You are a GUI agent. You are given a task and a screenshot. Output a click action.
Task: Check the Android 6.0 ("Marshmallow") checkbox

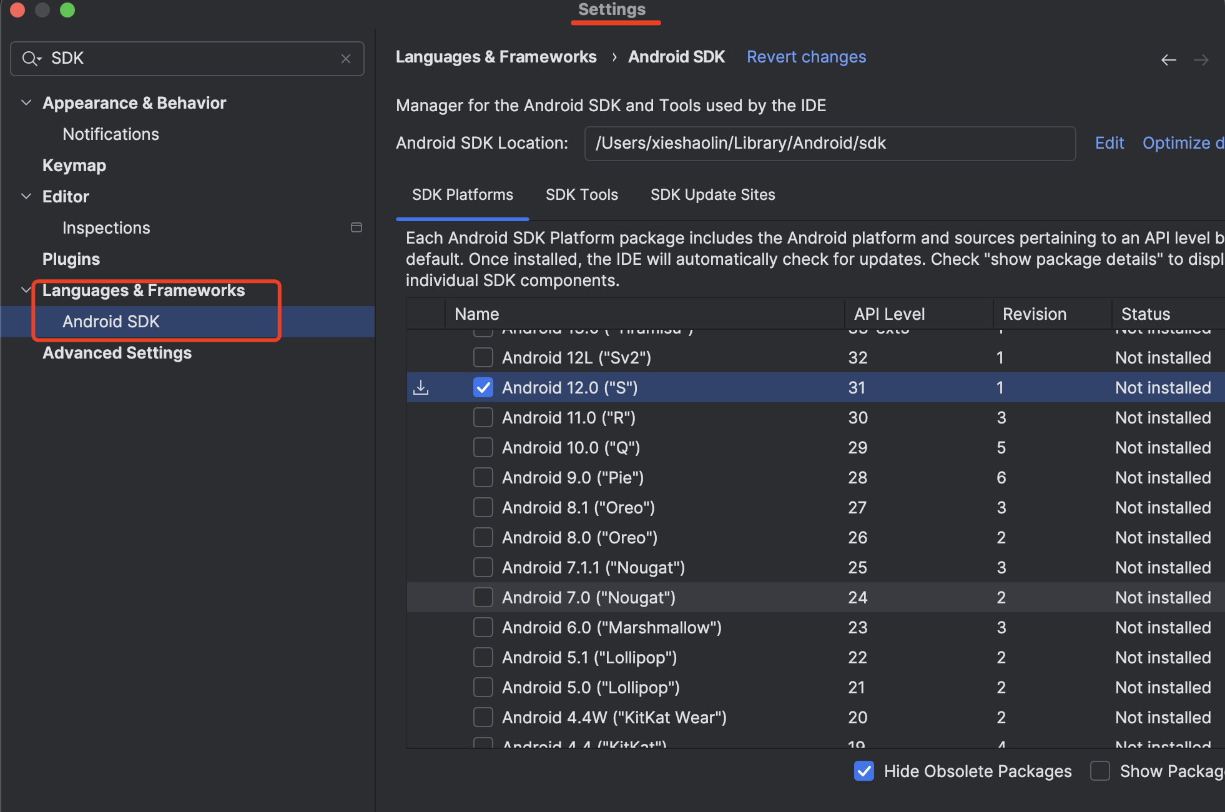tap(483, 627)
